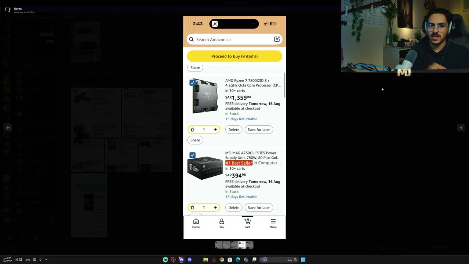Viewport: 469px width, 264px height.
Task: Click the network icon in the system tray
Action: [21, 260]
